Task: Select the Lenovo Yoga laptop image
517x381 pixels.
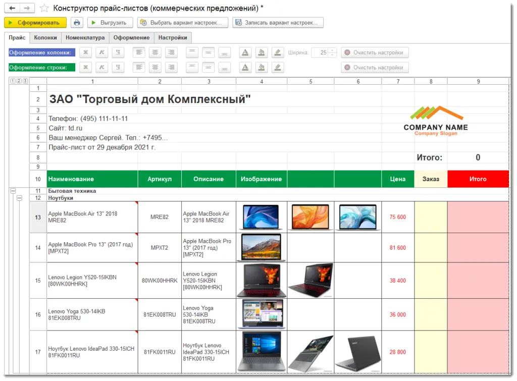Action: (261, 314)
